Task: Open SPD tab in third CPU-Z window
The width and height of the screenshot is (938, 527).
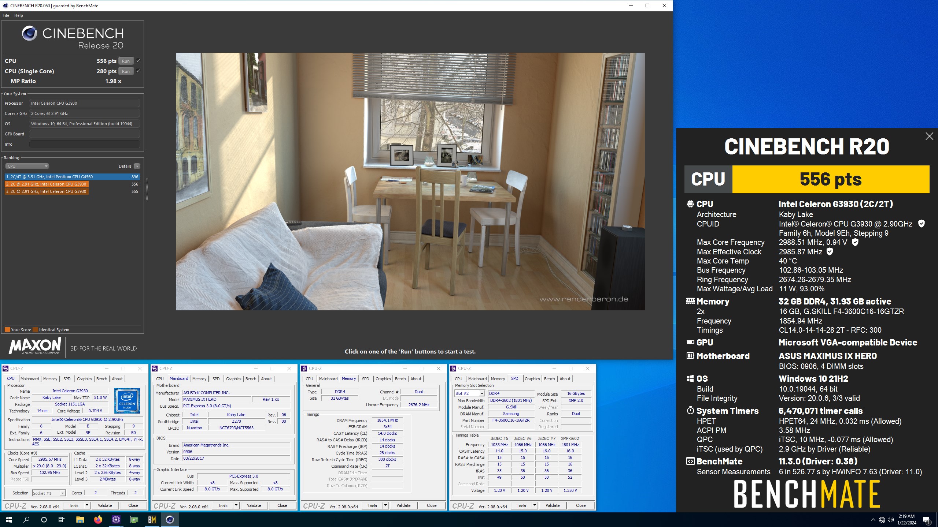Action: [x=365, y=379]
